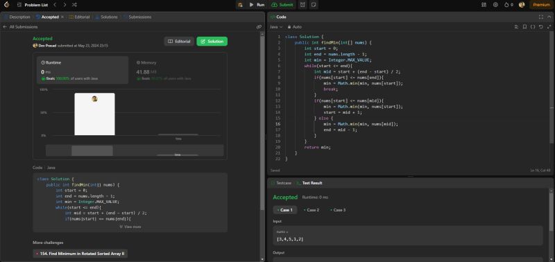
Task: Click the white runtime distribution bar
Action: pos(94,114)
